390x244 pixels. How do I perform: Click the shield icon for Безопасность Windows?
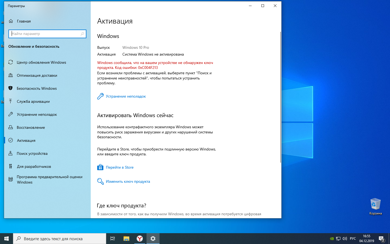(x=11, y=88)
